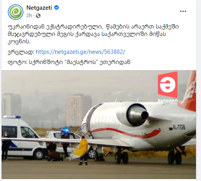Click the hashtag text under the logo
The image size is (201, 181).
click(167, 101)
